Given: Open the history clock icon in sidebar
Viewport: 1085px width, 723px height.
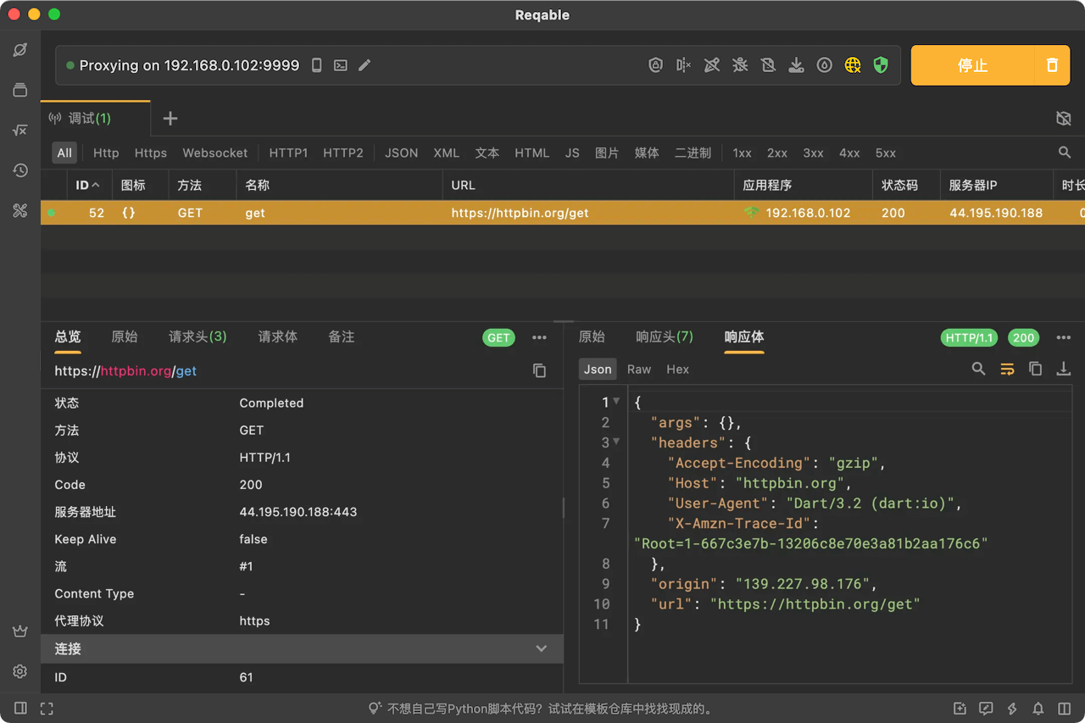Looking at the screenshot, I should [x=20, y=170].
